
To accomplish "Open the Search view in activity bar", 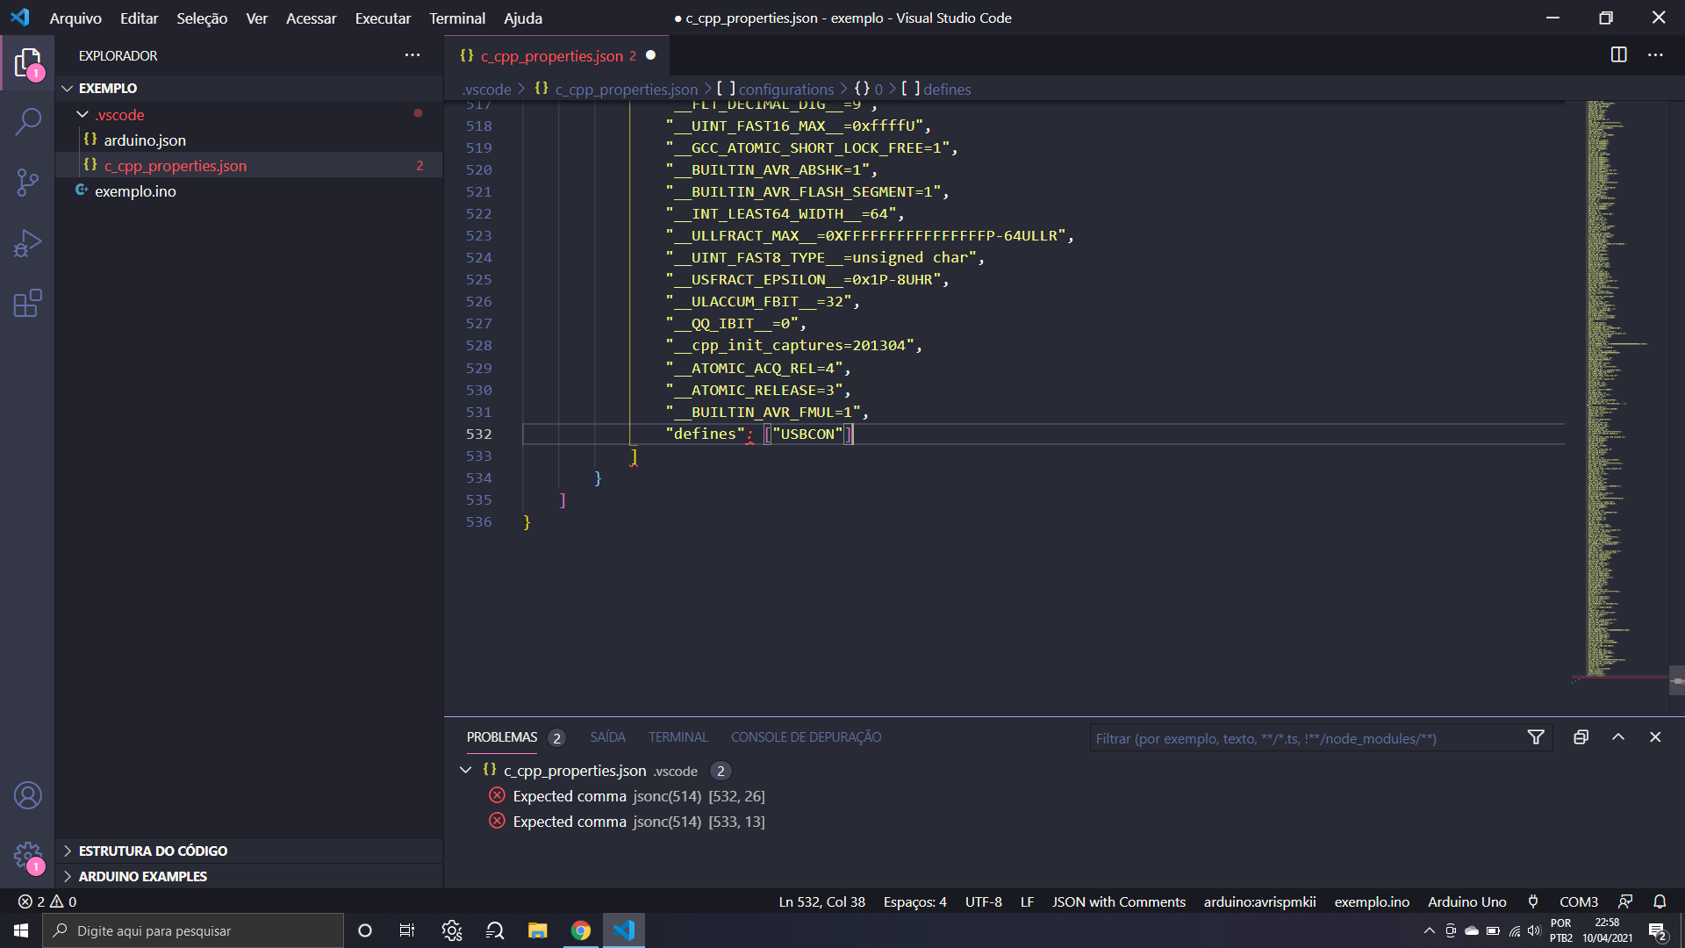I will tap(28, 122).
